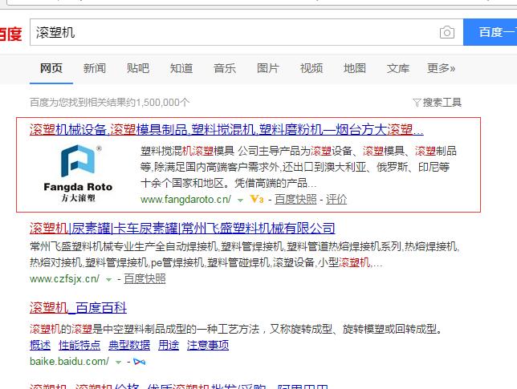Expand dropdown arrow next to baike.baidu.com
Screen dimensions: 517x389
(118, 362)
